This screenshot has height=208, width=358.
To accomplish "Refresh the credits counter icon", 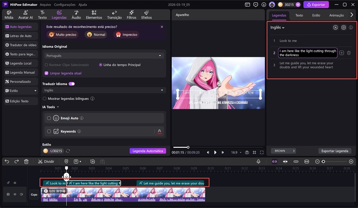I will (x=68, y=151).
